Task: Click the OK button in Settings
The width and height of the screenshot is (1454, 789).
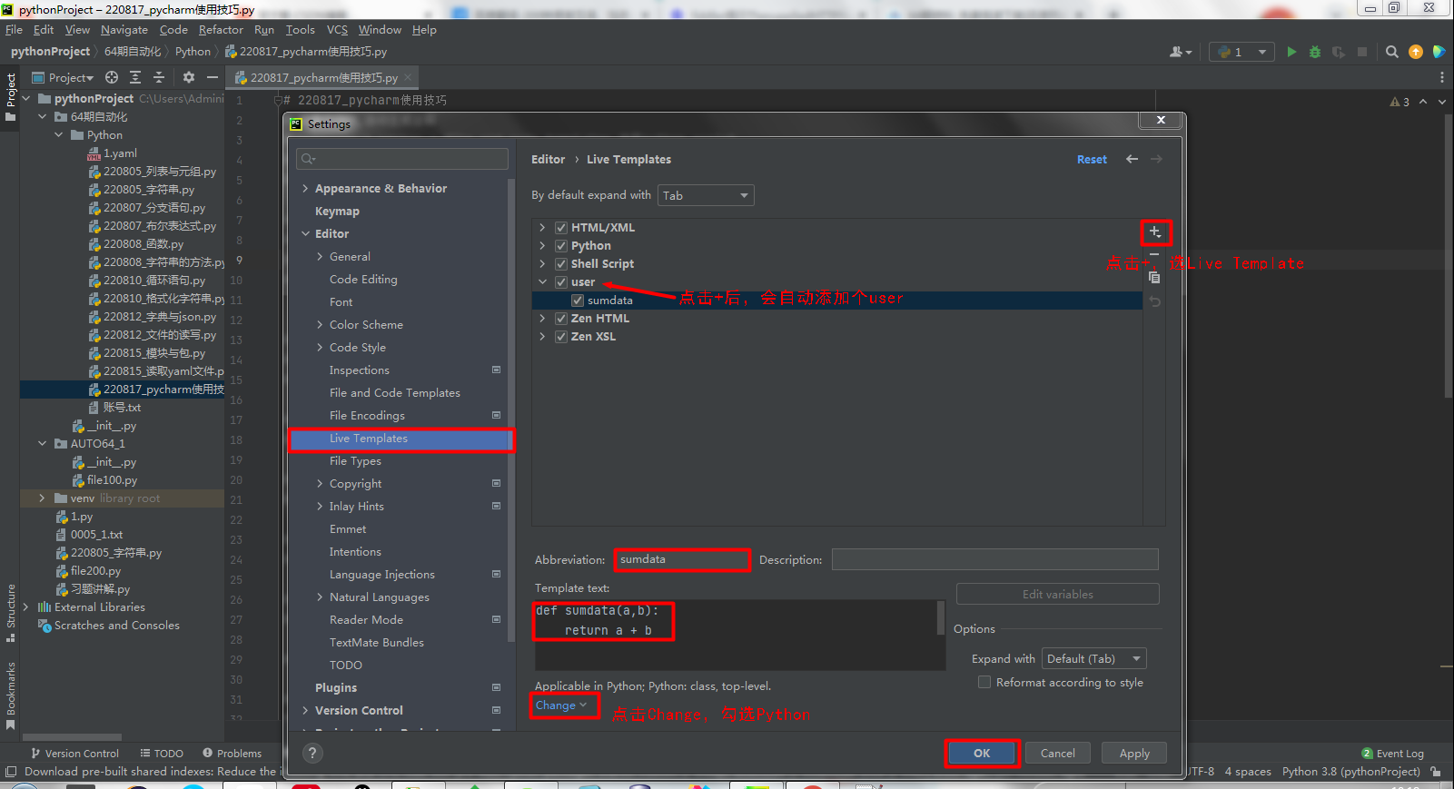Action: [x=982, y=753]
